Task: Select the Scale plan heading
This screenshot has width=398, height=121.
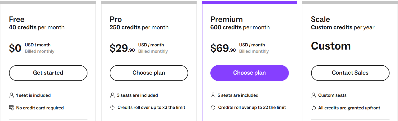Action: click(320, 19)
